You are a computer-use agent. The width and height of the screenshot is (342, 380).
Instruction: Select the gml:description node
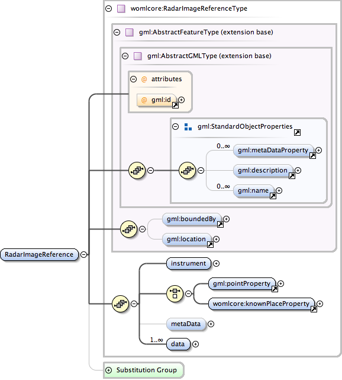point(263,170)
